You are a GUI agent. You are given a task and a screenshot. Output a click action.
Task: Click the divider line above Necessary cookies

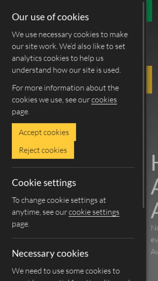pos(73,238)
